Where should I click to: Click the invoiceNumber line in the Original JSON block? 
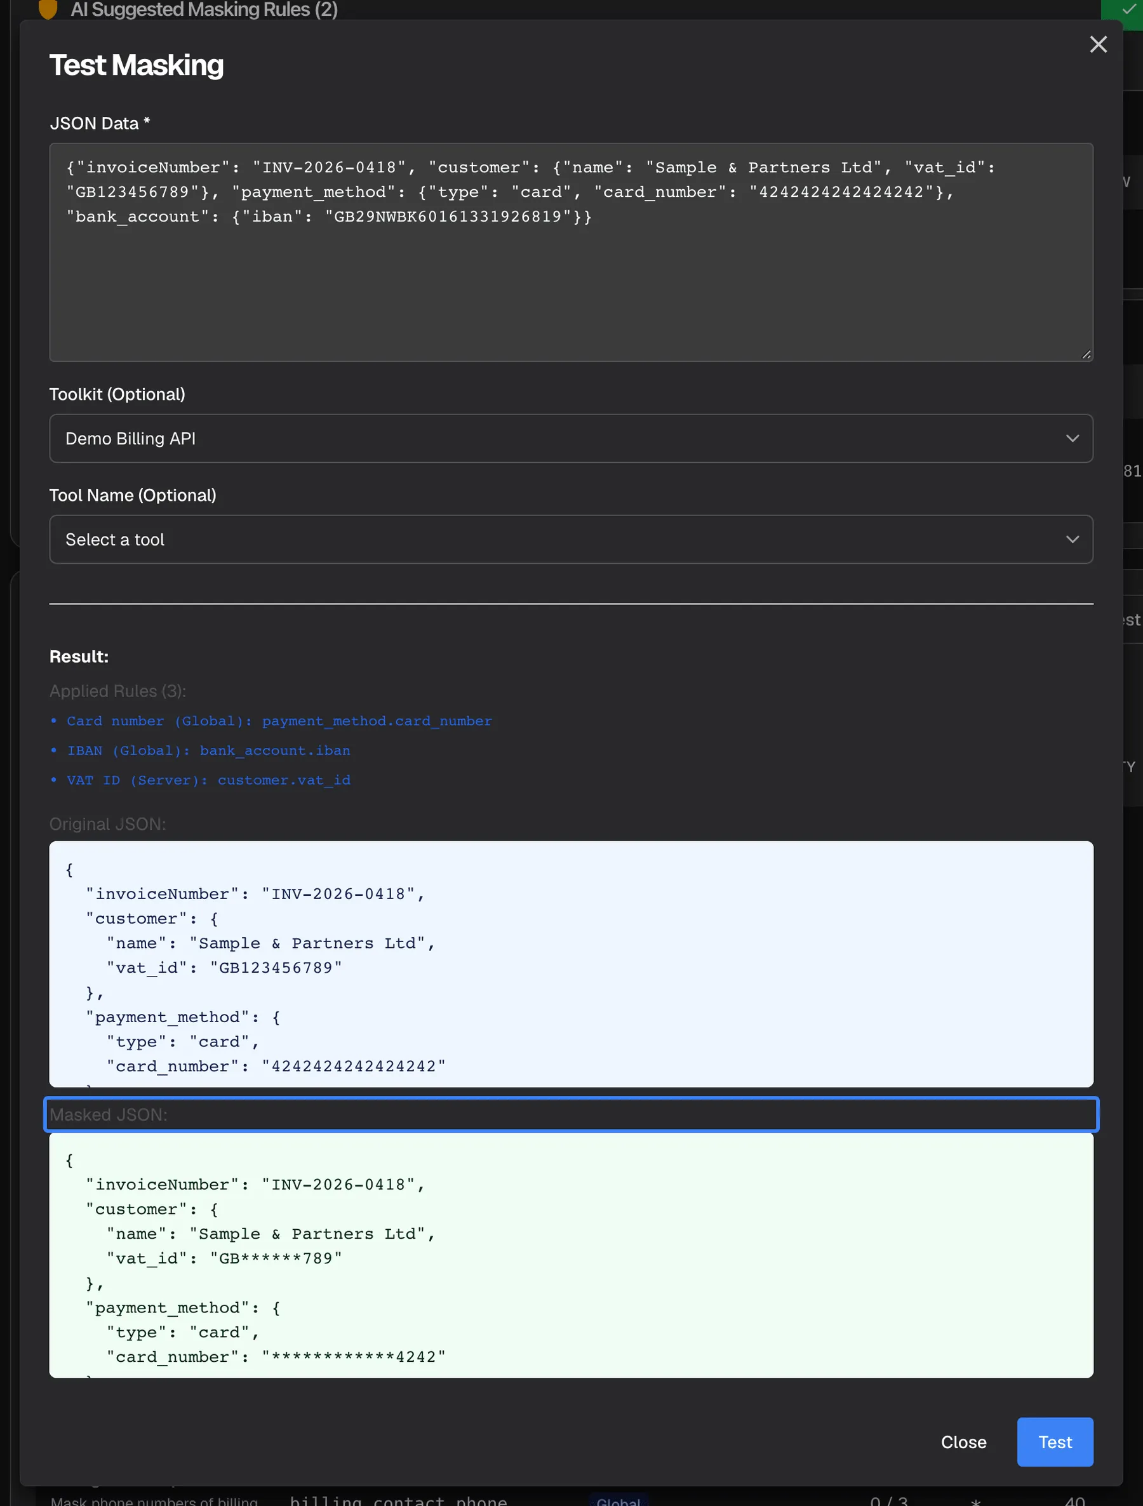pyautogui.click(x=255, y=894)
